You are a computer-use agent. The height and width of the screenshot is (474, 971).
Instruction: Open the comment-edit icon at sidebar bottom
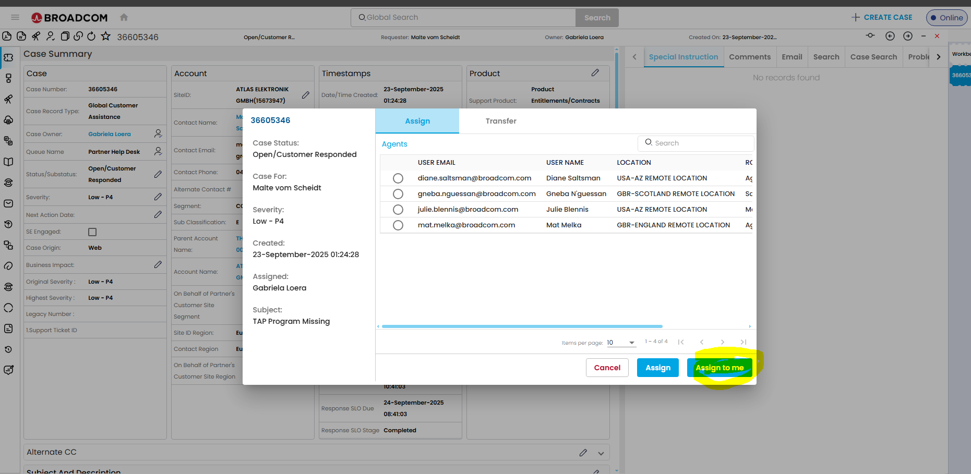(8, 370)
